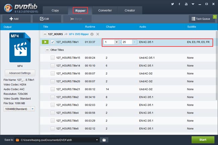Browse for output folder icon
218x145 pixels.
104,140
